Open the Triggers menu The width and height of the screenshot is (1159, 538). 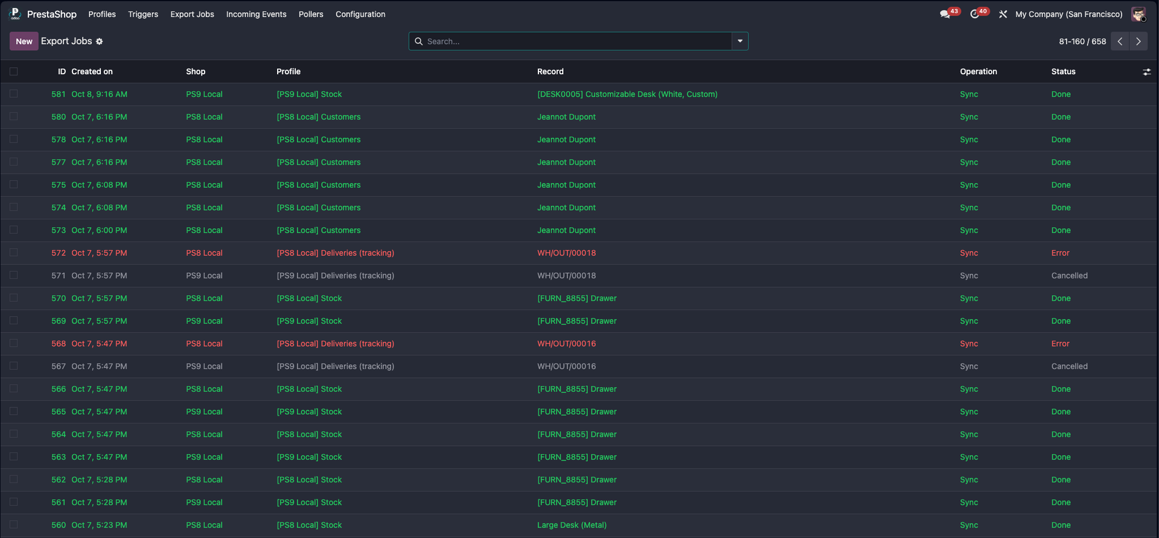point(143,14)
